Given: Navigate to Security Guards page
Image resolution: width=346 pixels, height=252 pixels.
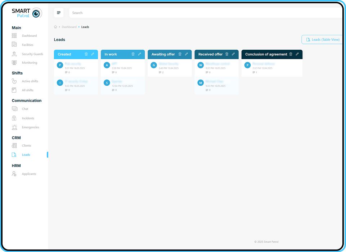Looking at the screenshot, I should [x=32, y=54].
